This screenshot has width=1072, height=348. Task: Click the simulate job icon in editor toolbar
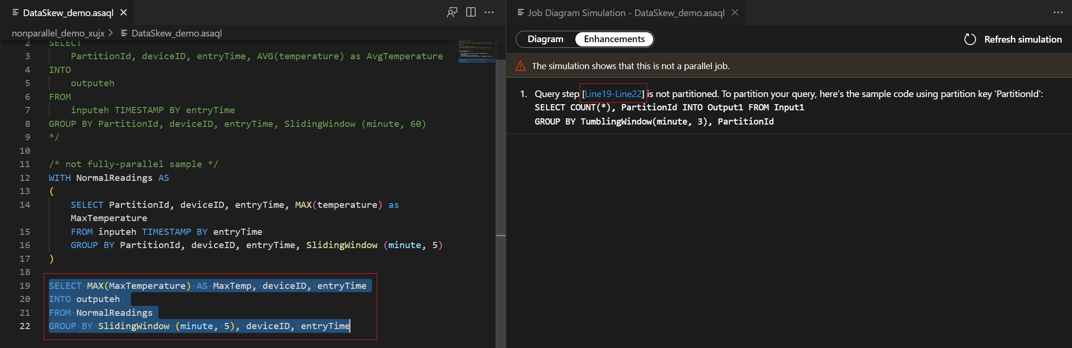click(452, 12)
